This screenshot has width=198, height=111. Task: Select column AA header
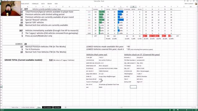(x=191, y=6)
